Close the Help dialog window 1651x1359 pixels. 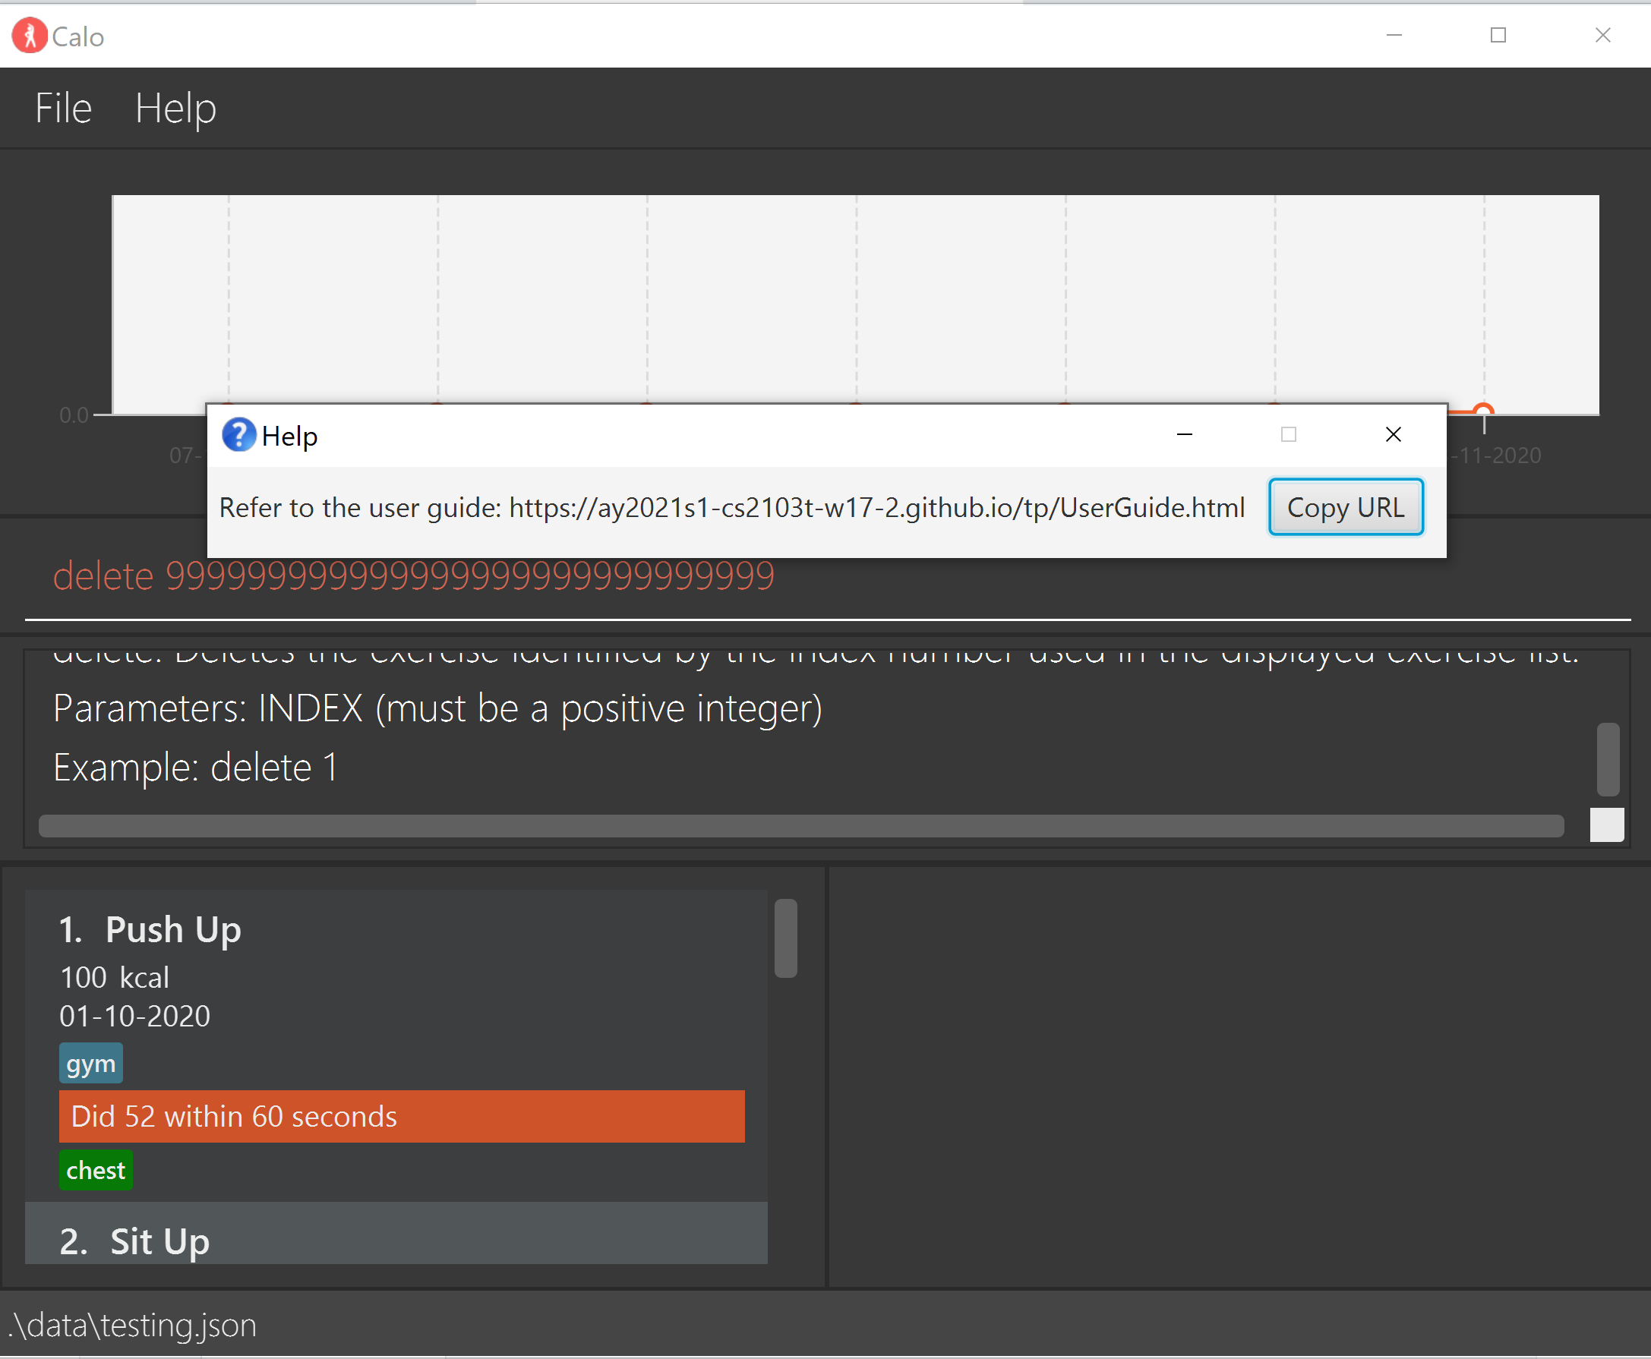coord(1393,434)
